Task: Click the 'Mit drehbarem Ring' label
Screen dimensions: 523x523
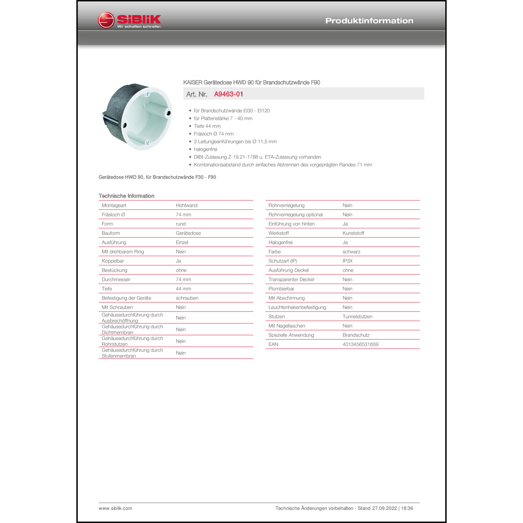Action: [123, 252]
